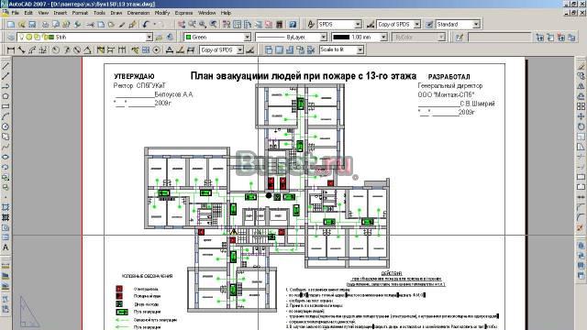Click the Save icon in Standard toolbar
Image resolution: width=587 pixels, height=330 pixels.
[32, 25]
